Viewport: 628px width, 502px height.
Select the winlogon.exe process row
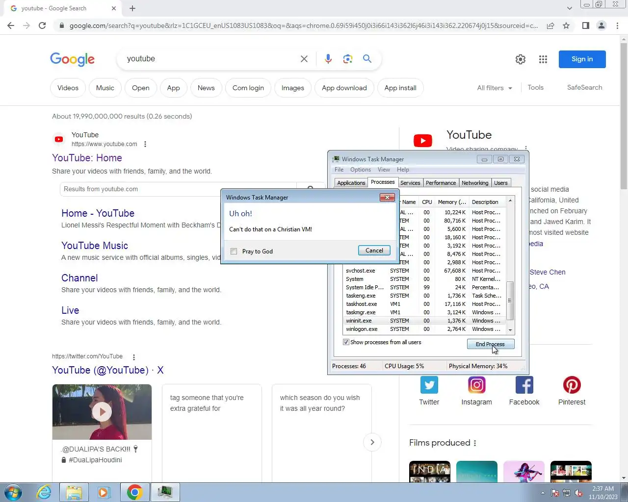click(x=425, y=329)
